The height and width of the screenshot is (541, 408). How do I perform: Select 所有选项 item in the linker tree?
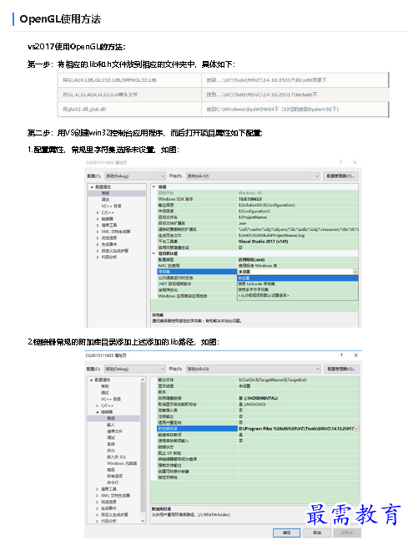click(x=113, y=476)
